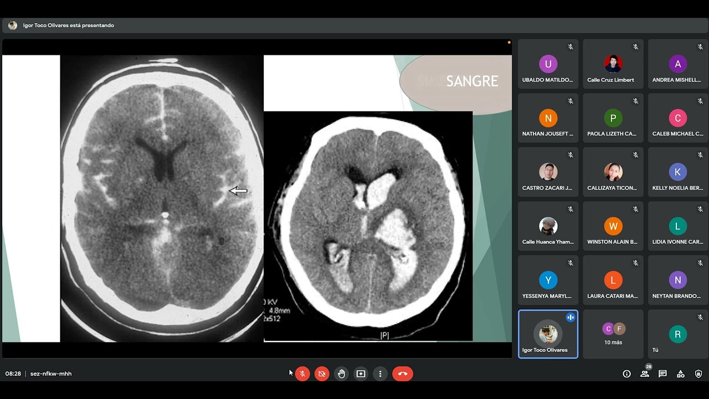The height and width of the screenshot is (399, 709).
Task: Click muted mic icon on LAURA tile
Action: click(x=635, y=263)
